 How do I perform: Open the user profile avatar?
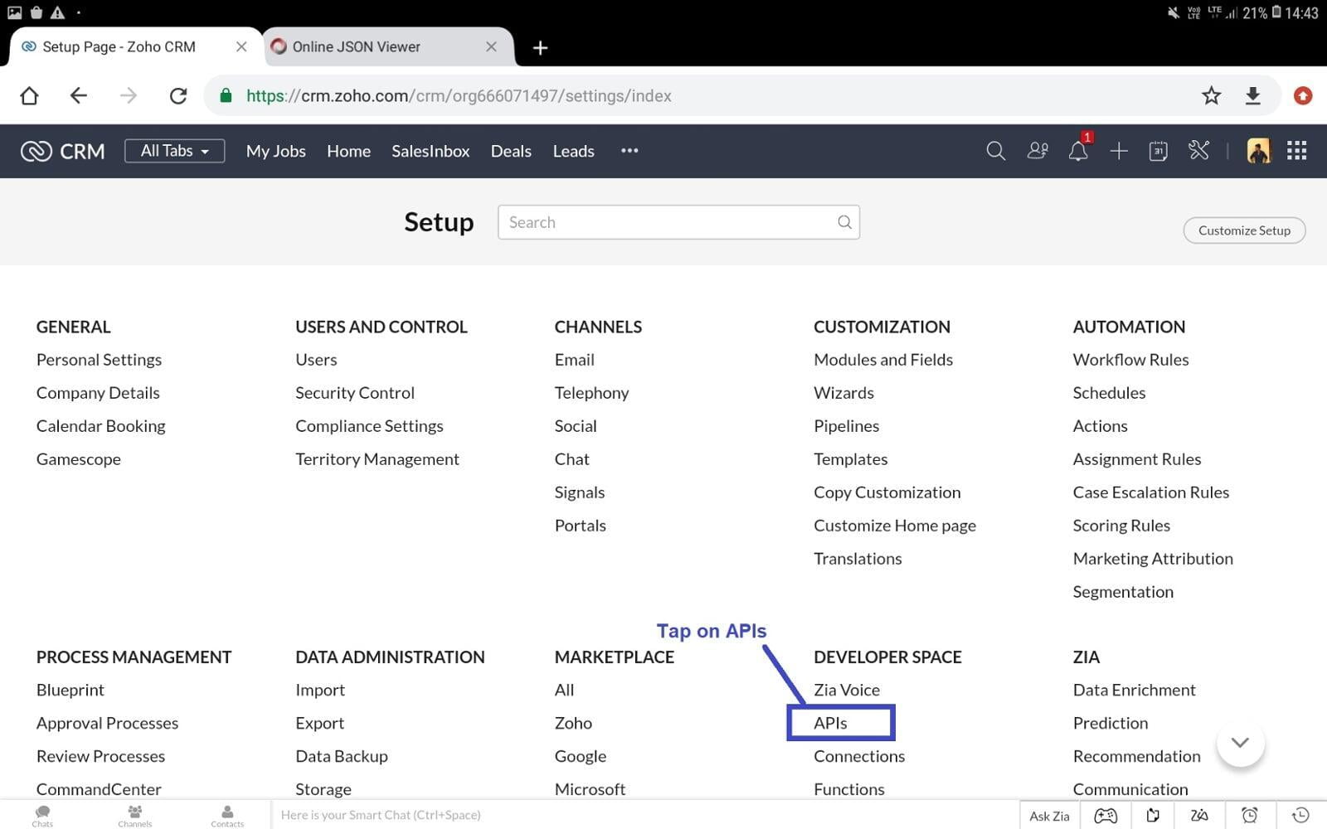point(1258,151)
